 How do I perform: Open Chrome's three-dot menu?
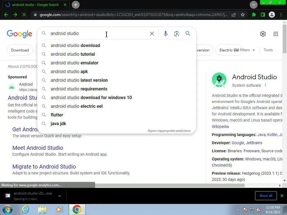point(281,15)
